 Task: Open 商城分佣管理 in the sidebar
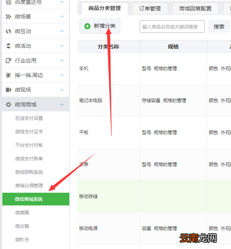[x=29, y=186]
